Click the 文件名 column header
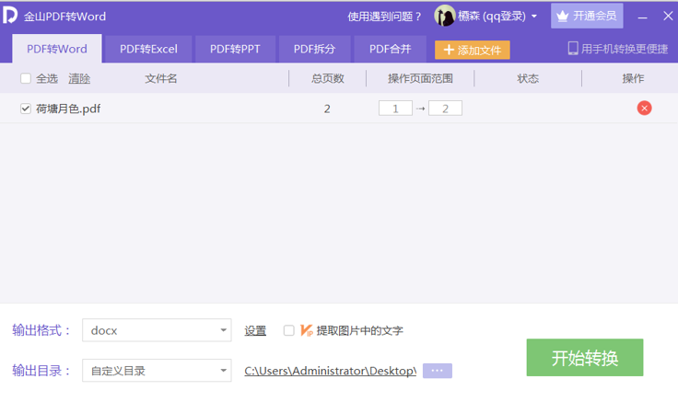678x402 pixels. [161, 78]
